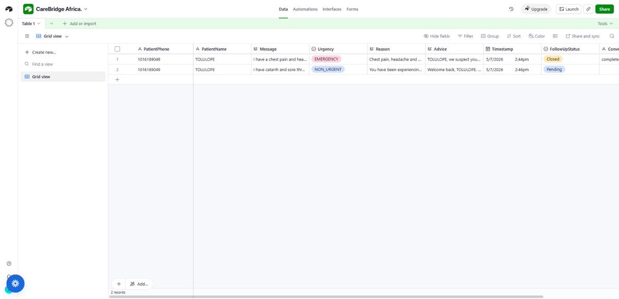This screenshot has height=299, width=619.
Task: Open Share and sync
Action: tap(583, 36)
